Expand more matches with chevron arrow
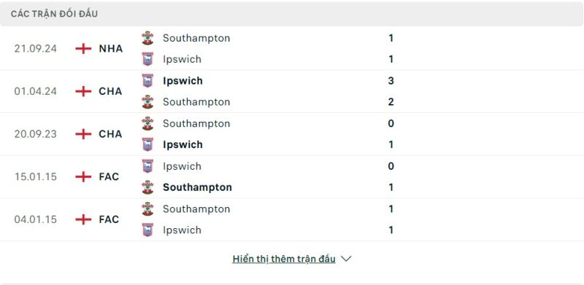The width and height of the screenshot is (584, 285). pos(346,259)
